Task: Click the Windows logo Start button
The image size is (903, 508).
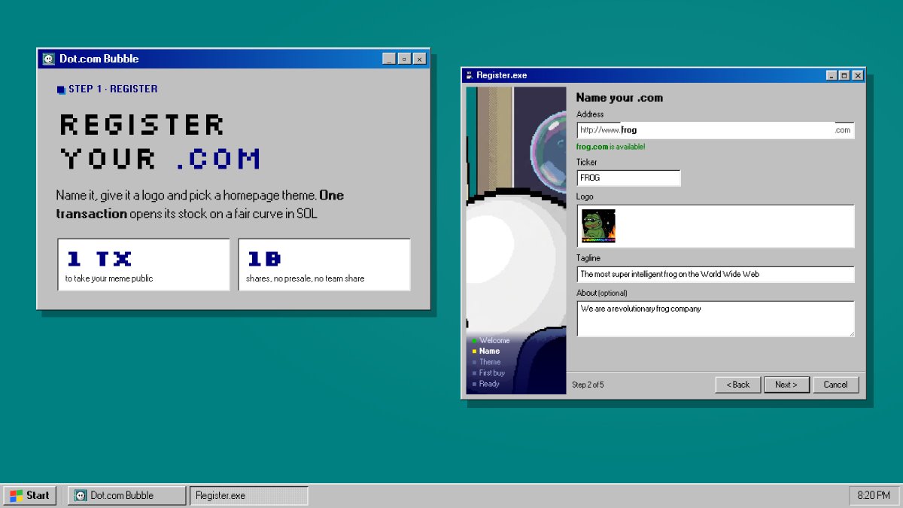Action: (30, 495)
